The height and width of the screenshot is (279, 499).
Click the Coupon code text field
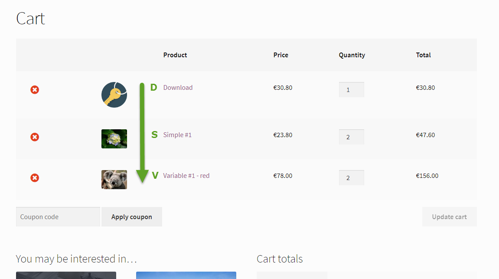(x=58, y=217)
